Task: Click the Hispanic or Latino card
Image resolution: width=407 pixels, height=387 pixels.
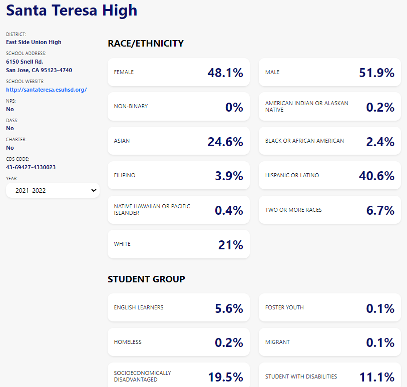Action: [x=329, y=175]
